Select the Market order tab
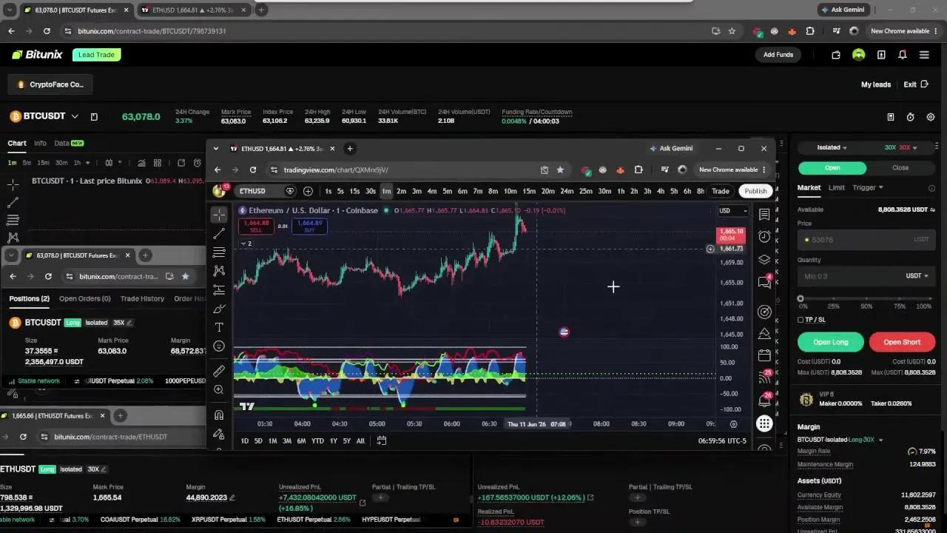 [809, 188]
